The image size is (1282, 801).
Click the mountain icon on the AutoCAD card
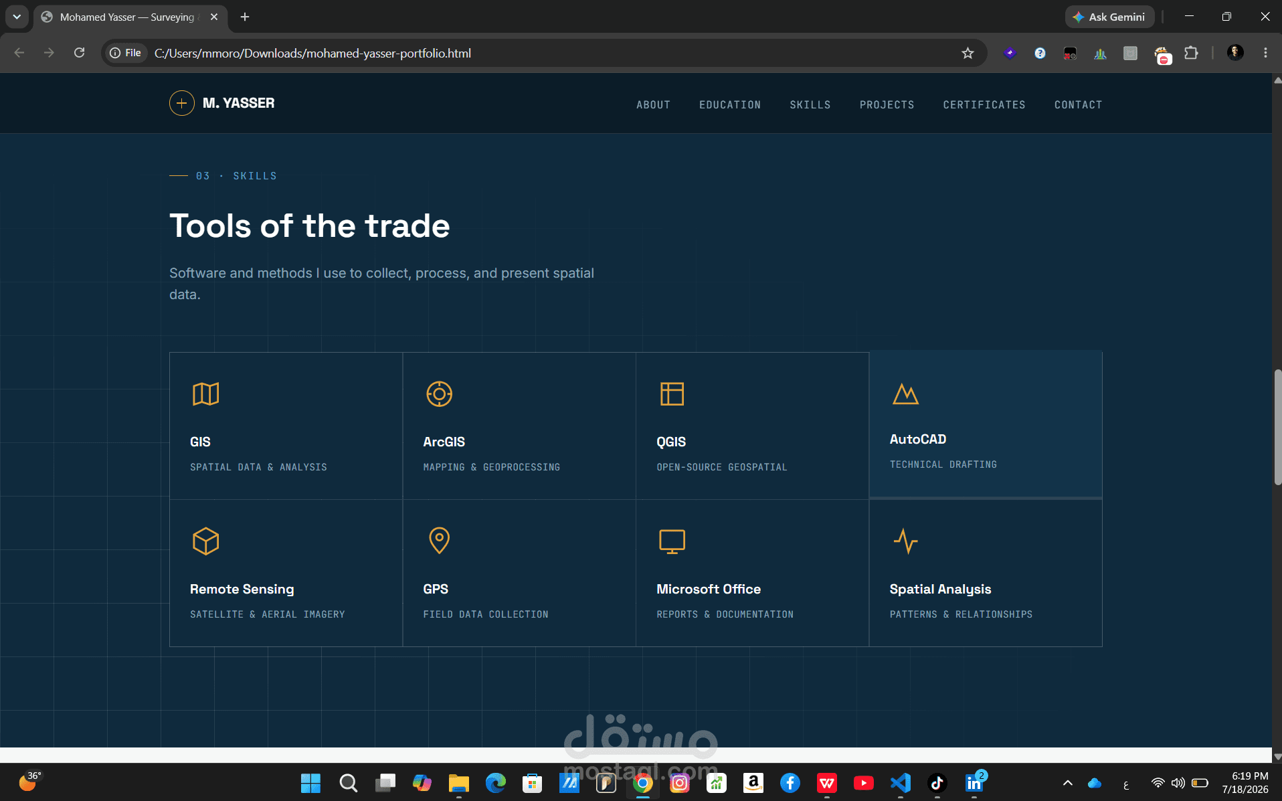905,393
